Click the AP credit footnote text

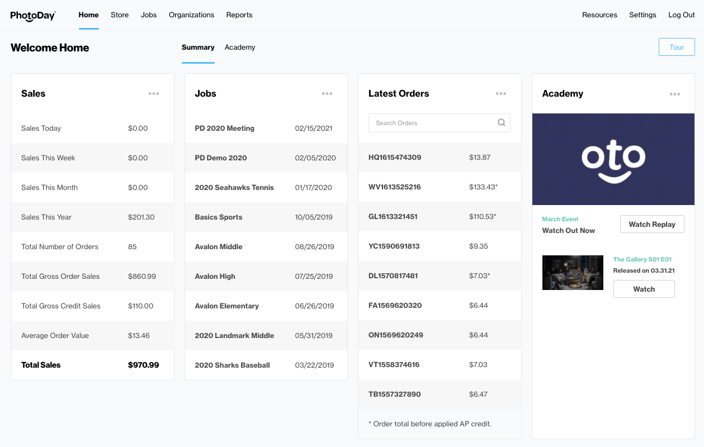point(430,424)
